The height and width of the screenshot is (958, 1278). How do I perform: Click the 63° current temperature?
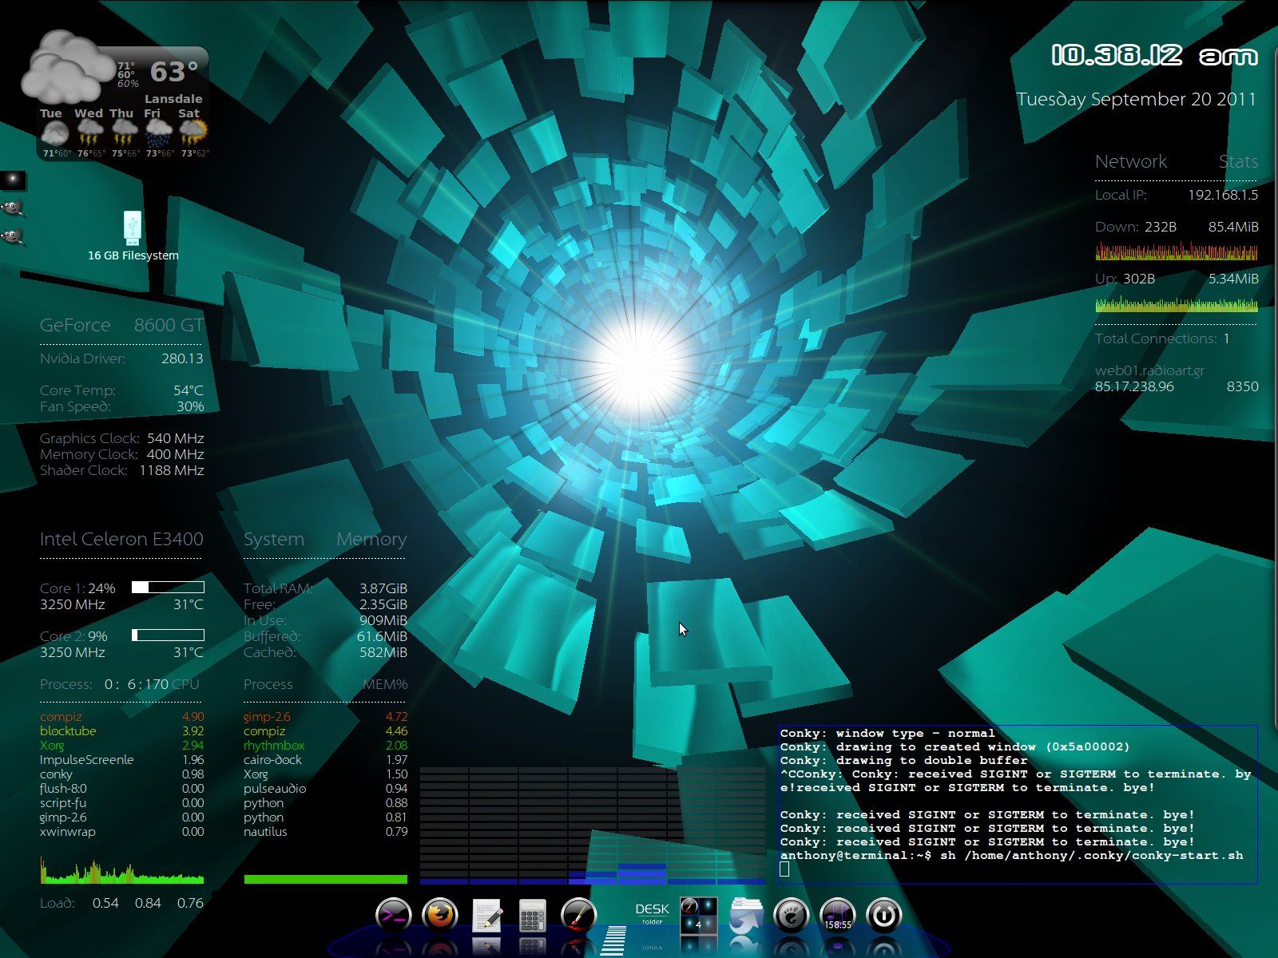coord(173,72)
